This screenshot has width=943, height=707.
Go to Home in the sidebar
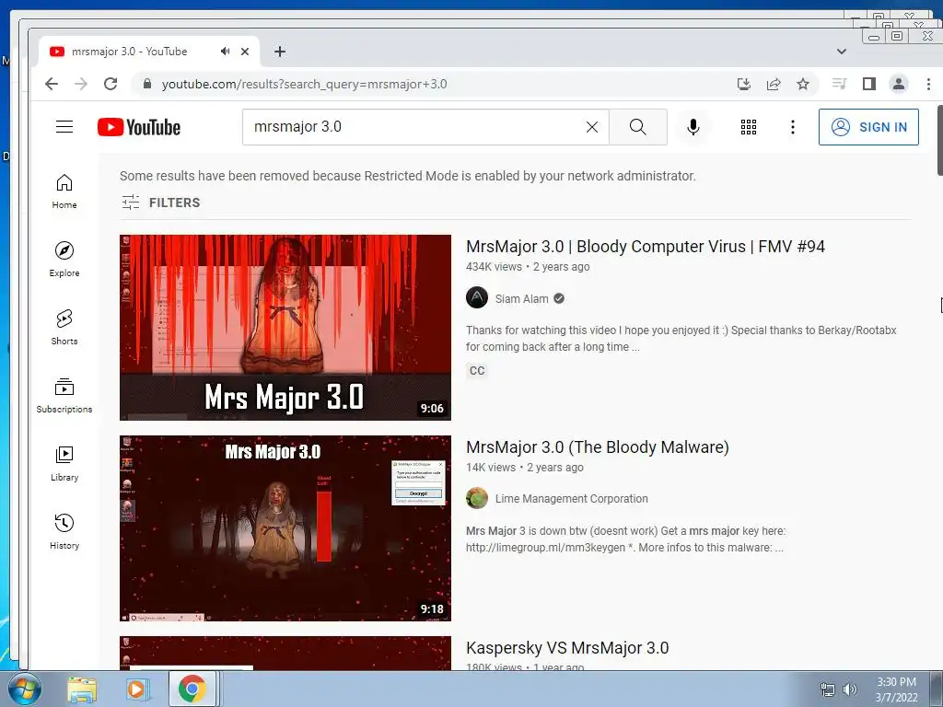point(64,191)
